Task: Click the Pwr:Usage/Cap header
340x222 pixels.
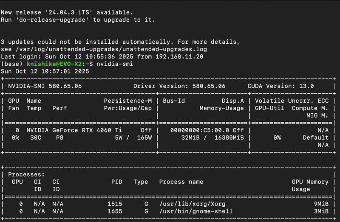Action: pyautogui.click(x=128, y=108)
